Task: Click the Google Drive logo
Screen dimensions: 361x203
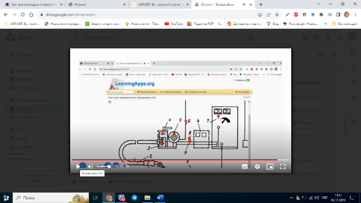Action: tap(10, 37)
